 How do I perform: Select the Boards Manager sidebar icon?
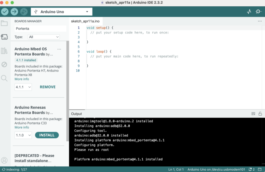pos(4,37)
